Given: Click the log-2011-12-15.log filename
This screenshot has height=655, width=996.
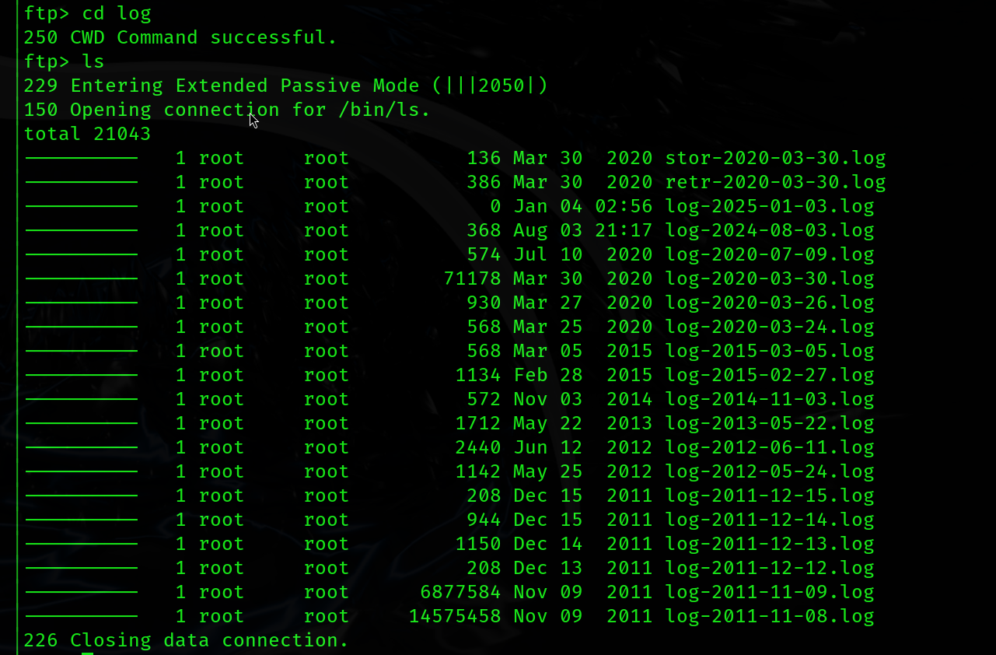Looking at the screenshot, I should tap(770, 496).
